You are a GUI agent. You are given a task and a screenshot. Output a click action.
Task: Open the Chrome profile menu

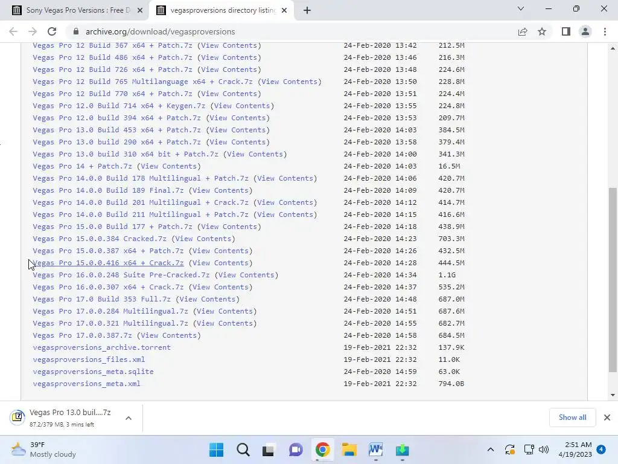tap(585, 31)
